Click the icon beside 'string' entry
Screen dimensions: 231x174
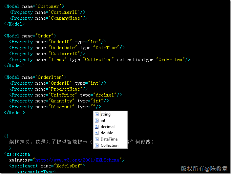(97, 114)
